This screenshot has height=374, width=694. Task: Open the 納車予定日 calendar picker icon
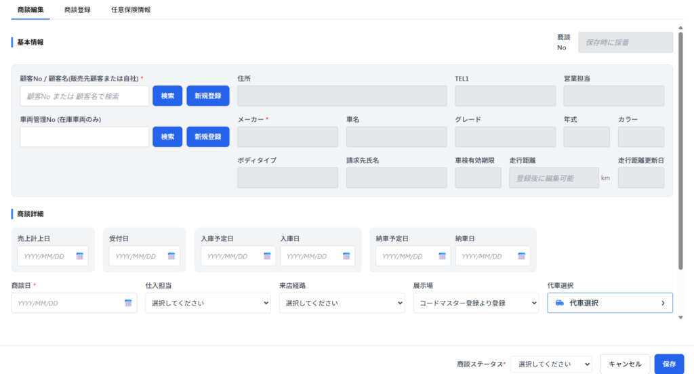tap(442, 256)
